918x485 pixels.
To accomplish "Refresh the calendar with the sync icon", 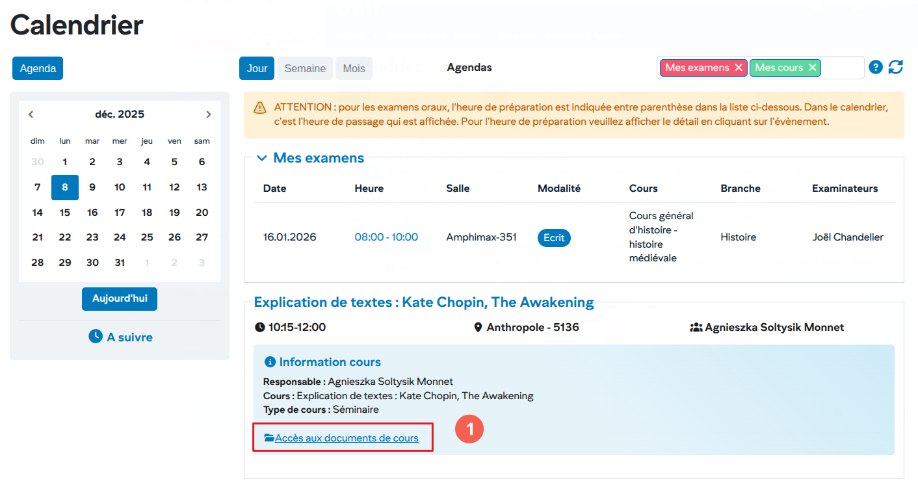I will coord(896,67).
